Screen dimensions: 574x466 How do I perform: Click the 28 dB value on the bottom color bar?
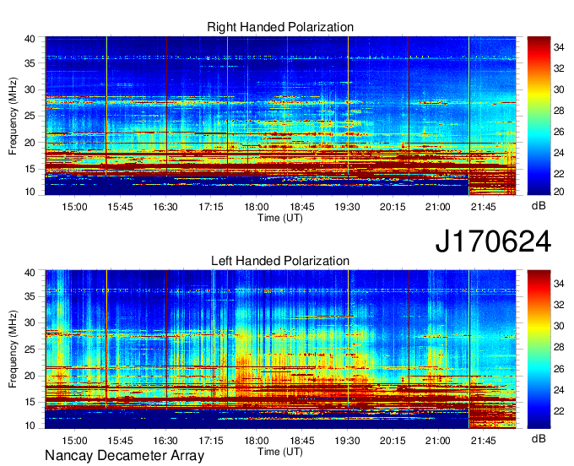pos(559,347)
